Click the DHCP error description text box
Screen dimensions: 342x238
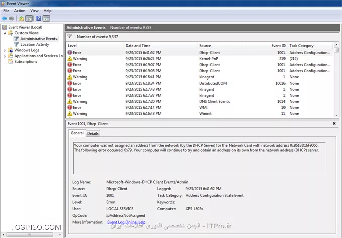(x=199, y=158)
